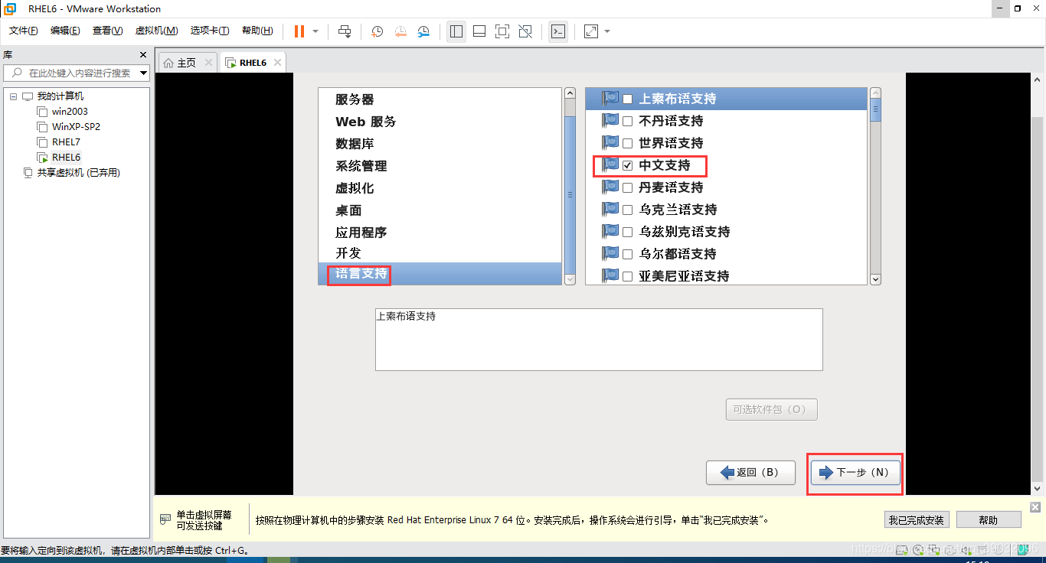Click the flag icon beside 丹麦语支持

pyautogui.click(x=610, y=187)
